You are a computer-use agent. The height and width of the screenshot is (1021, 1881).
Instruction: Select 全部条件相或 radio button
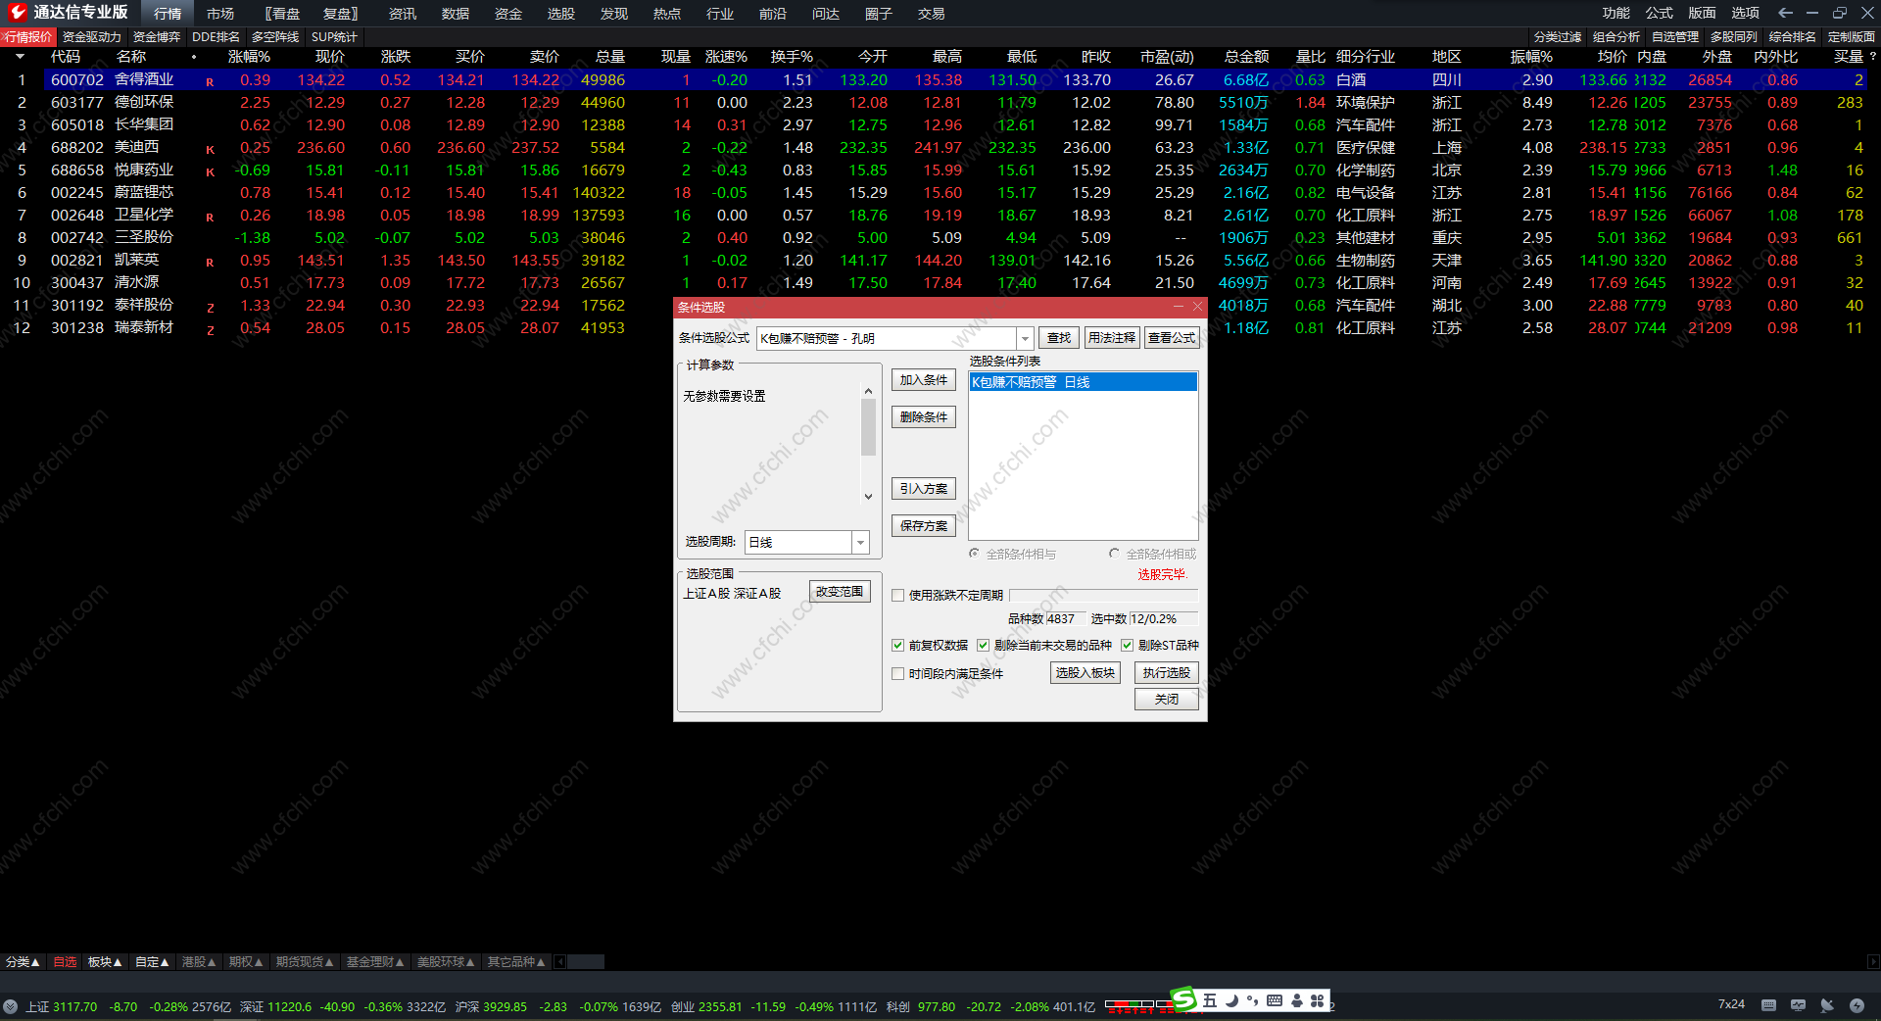pos(1114,554)
